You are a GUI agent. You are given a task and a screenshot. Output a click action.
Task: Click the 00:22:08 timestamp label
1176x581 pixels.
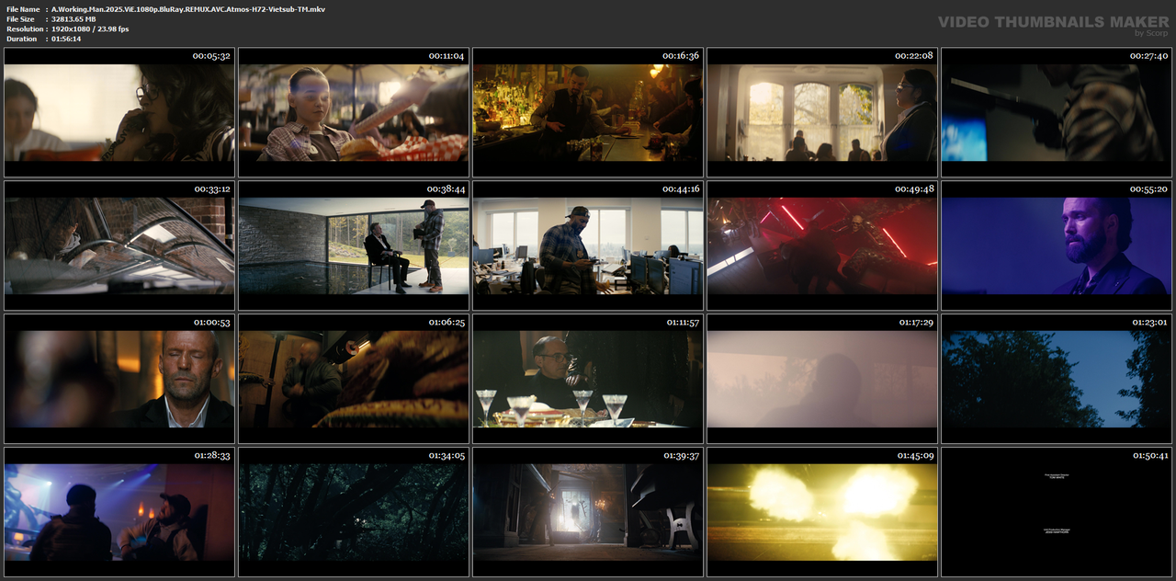click(914, 56)
